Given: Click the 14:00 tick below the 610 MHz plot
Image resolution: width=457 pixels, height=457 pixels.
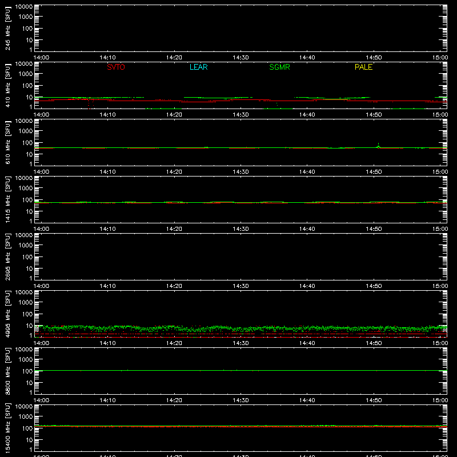Looking at the screenshot, I should pyautogui.click(x=41, y=172).
